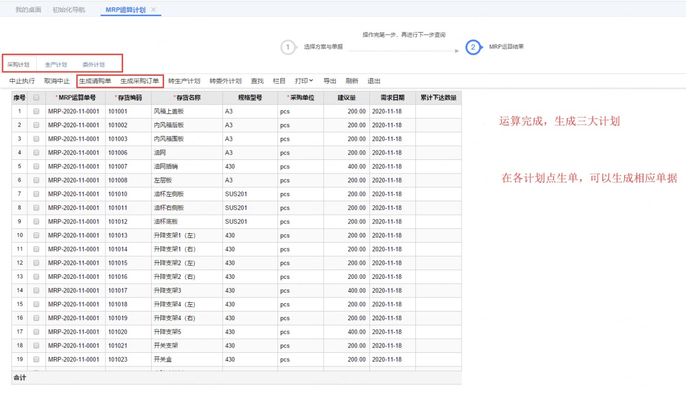Click sequence number 19 row

[20, 359]
